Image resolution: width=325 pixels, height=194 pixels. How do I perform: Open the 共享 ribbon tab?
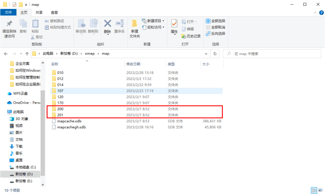(x=39, y=12)
